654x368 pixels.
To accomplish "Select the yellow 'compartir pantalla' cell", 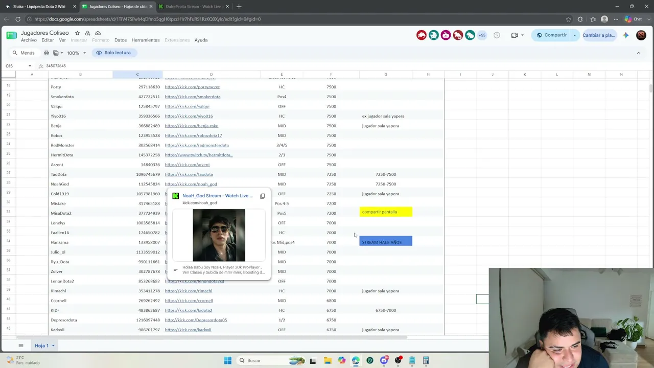I will pos(386,212).
